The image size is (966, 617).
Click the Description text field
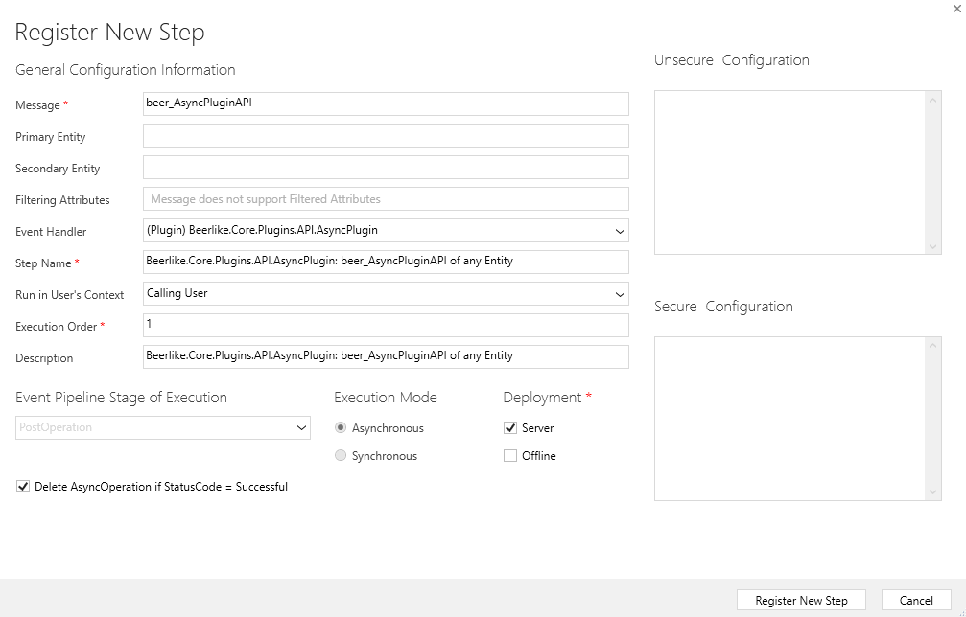(x=384, y=356)
